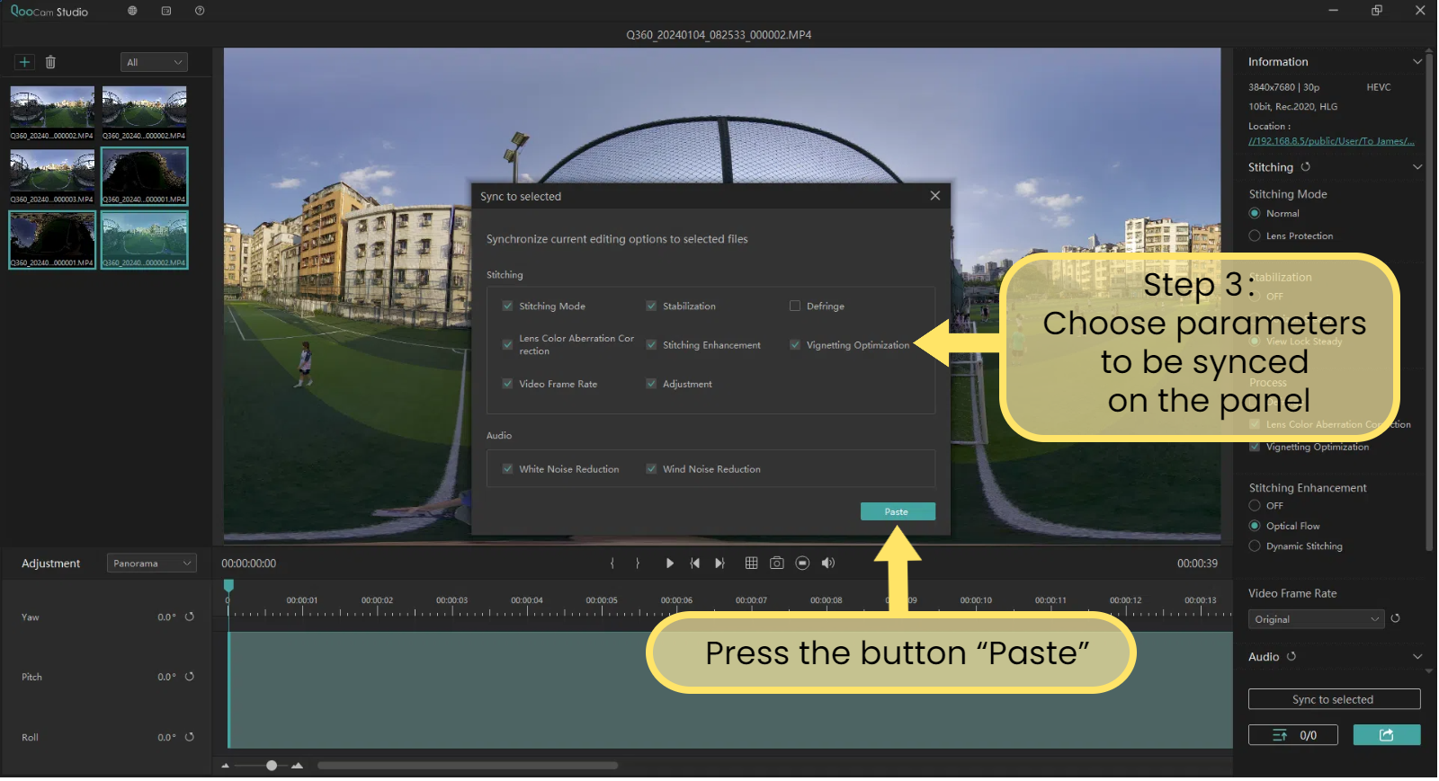This screenshot has height=781, width=1439.
Task: Click the teal export icon button
Action: coord(1386,735)
